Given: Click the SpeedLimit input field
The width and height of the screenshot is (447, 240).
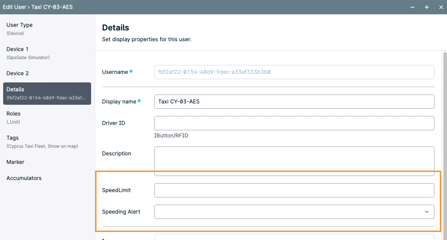Looking at the screenshot, I should point(294,190).
